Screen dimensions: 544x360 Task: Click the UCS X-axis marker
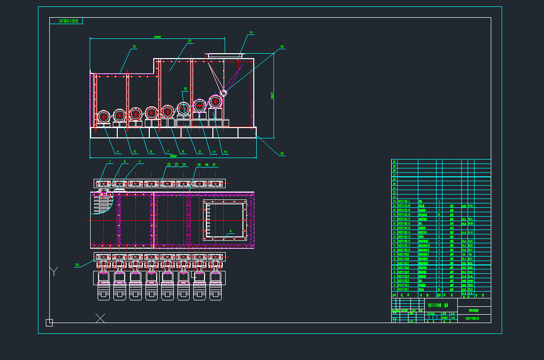100,318
